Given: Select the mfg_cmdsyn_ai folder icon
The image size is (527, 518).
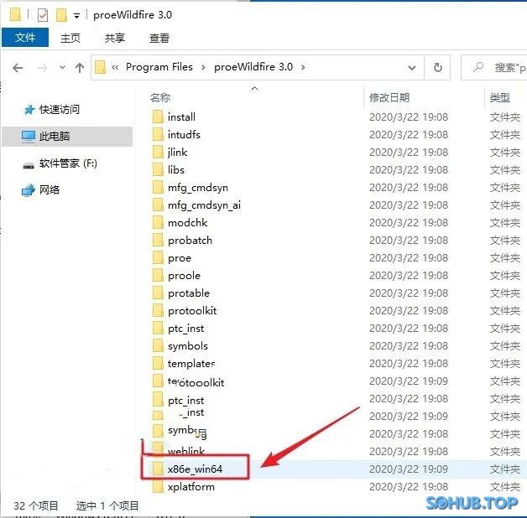Looking at the screenshot, I should 158,205.
